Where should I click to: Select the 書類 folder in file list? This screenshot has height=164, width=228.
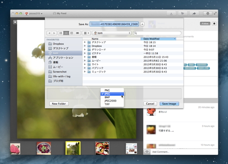(133, 57)
